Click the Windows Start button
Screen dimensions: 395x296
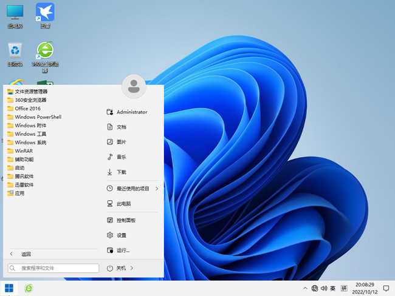tap(9, 288)
